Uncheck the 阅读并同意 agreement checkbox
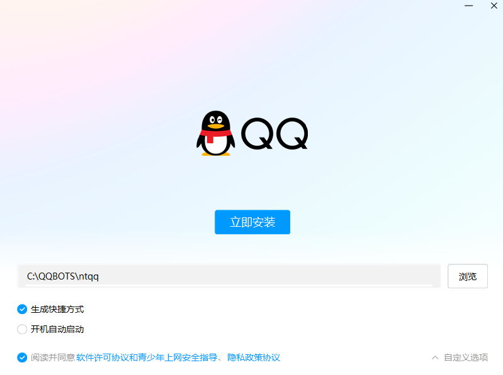 [22, 357]
